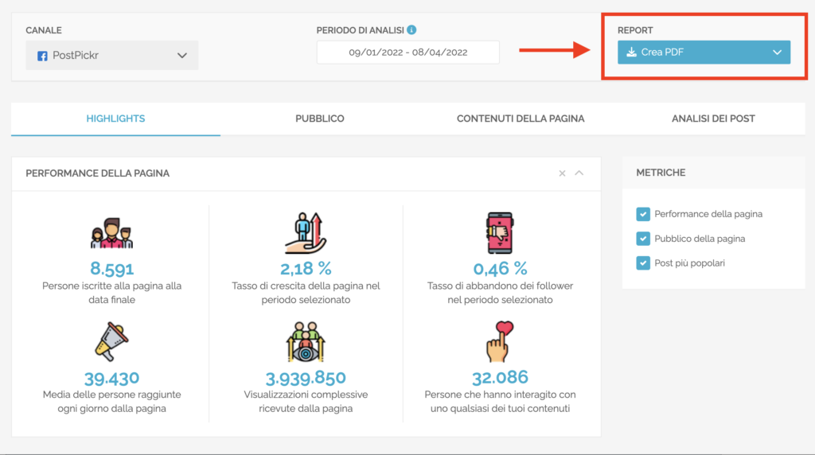Viewport: 815px width, 455px height.
Task: Switch to the Pubblico tab
Action: point(320,119)
